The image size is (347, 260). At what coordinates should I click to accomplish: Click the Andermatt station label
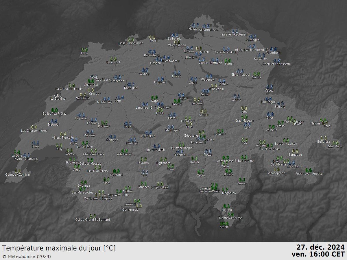[x=198, y=142]
